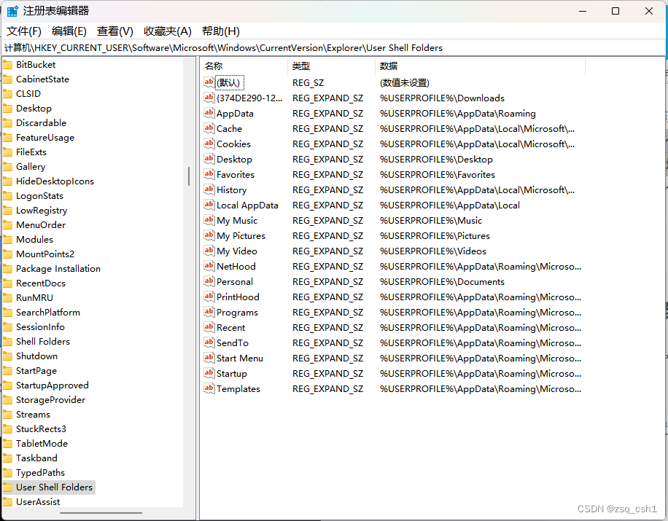Click the ab icon of My Video value
668x521 pixels.
(x=209, y=251)
